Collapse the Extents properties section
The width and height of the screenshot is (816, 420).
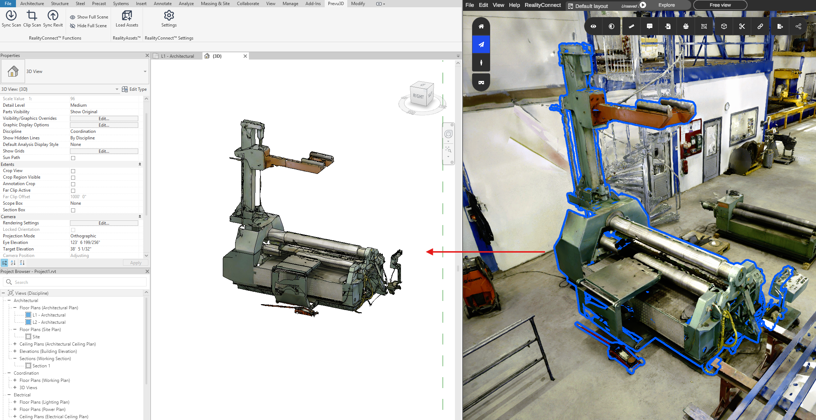140,164
